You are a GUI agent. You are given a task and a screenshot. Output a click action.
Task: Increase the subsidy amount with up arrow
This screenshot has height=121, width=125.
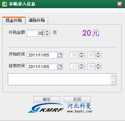(47, 32)
